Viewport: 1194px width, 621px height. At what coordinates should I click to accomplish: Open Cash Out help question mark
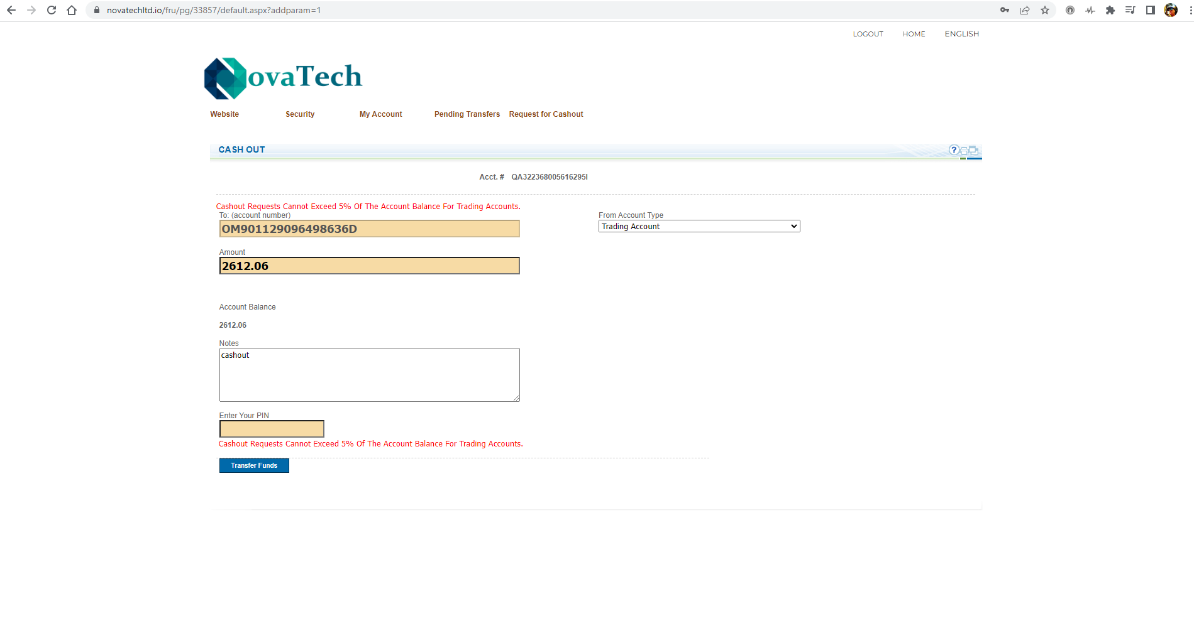click(x=954, y=149)
